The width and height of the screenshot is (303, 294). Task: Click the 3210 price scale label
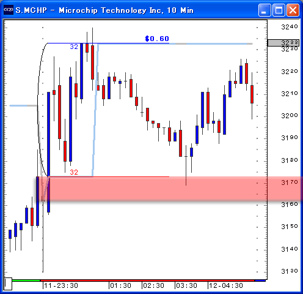(x=290, y=94)
